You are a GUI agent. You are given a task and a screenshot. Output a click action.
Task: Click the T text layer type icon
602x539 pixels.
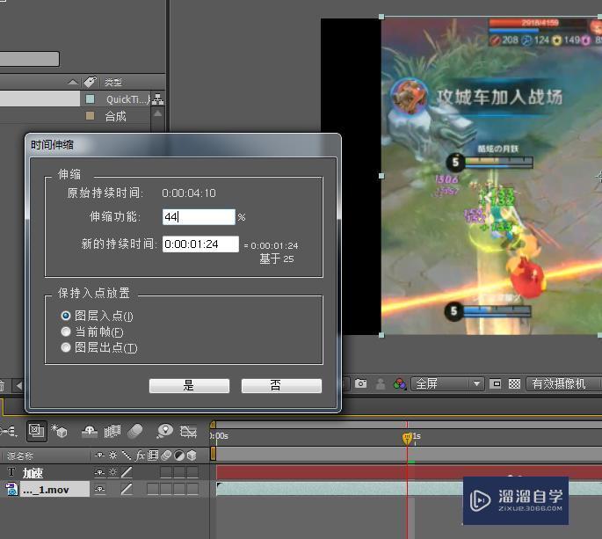(11, 472)
